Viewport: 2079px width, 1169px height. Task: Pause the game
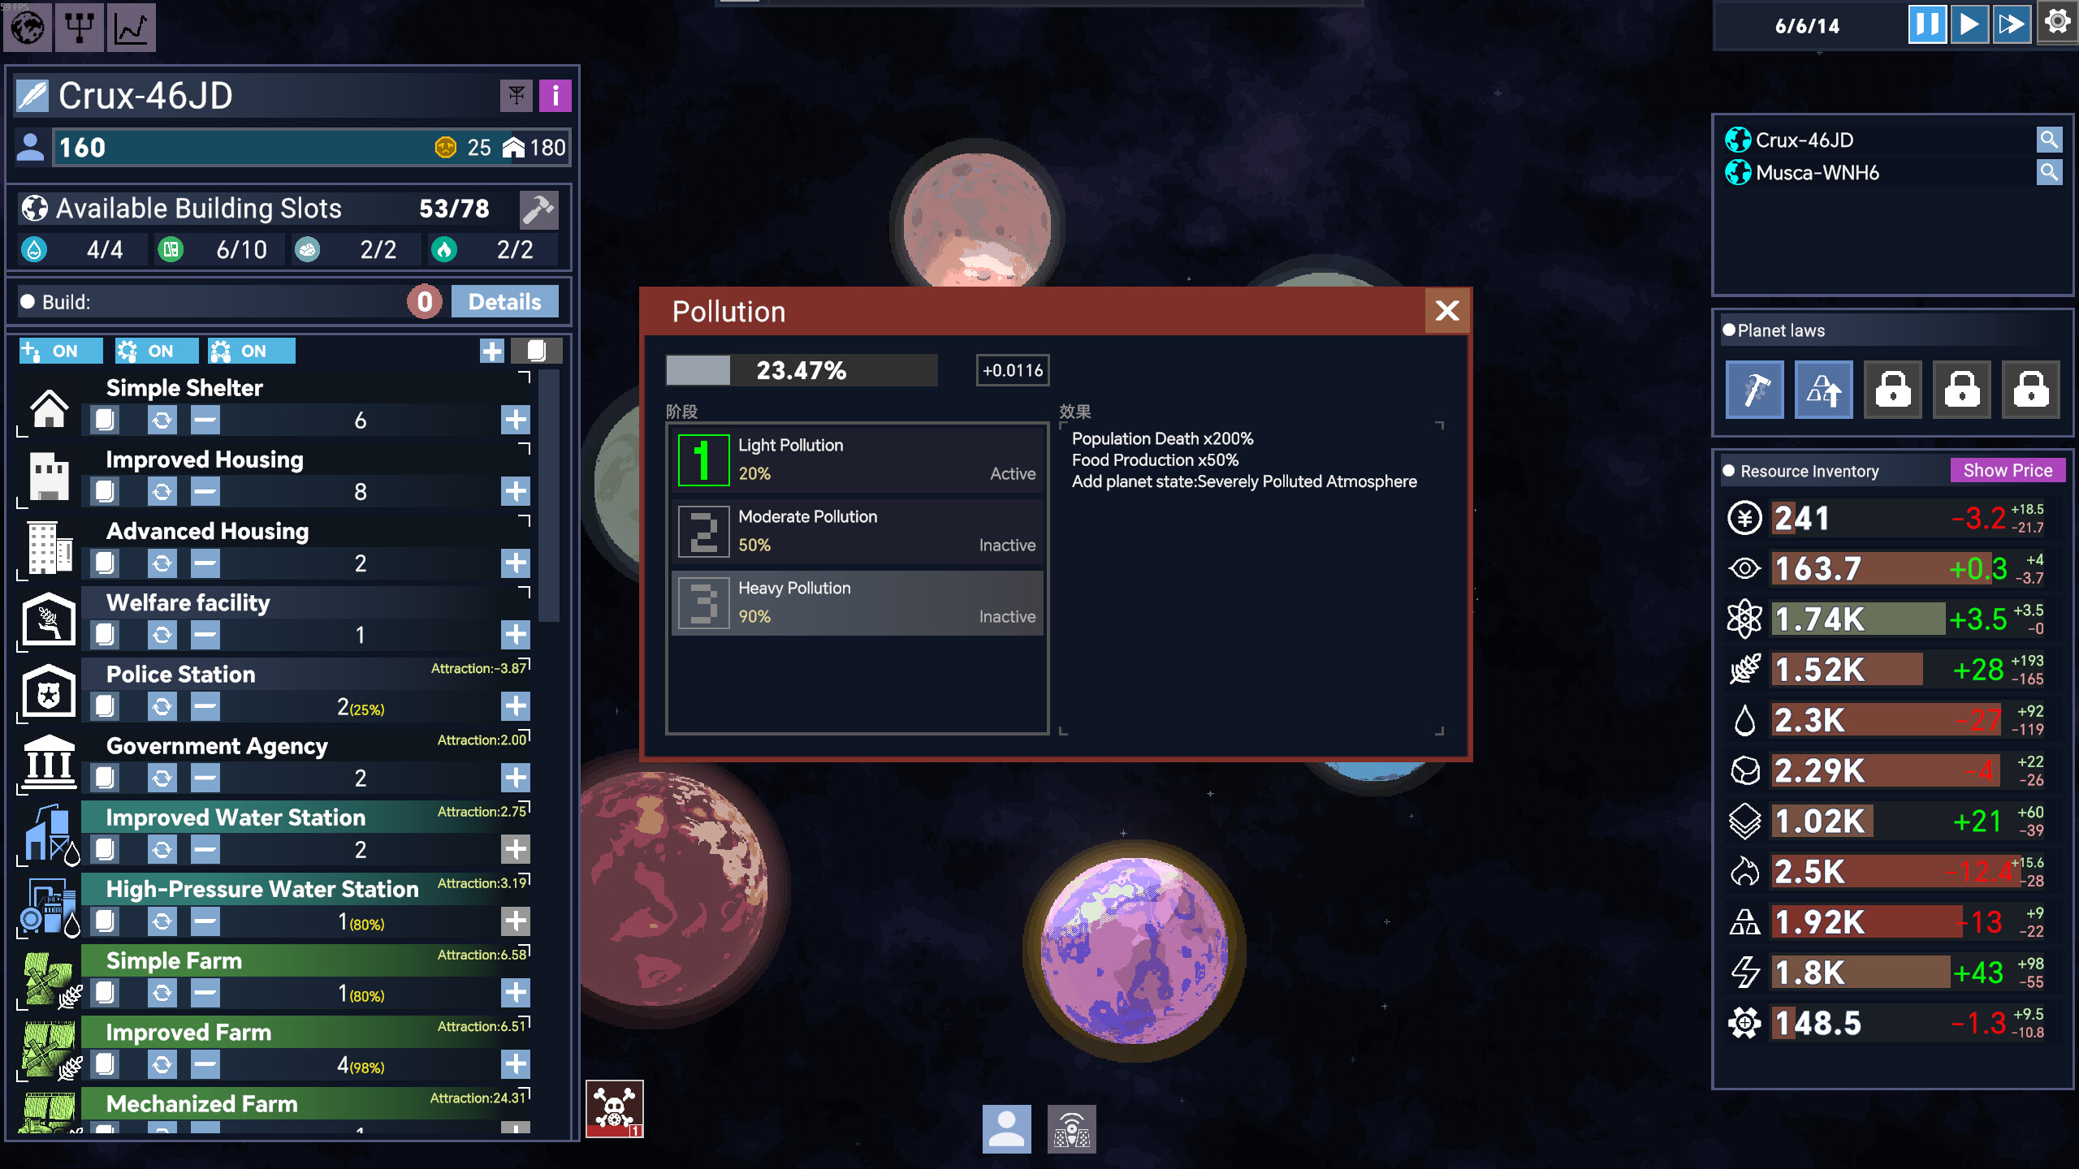click(x=1927, y=24)
